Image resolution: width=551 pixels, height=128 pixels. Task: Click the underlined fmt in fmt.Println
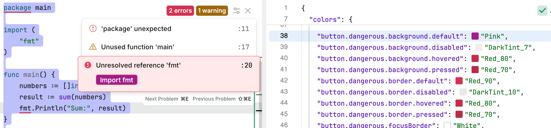25,108
